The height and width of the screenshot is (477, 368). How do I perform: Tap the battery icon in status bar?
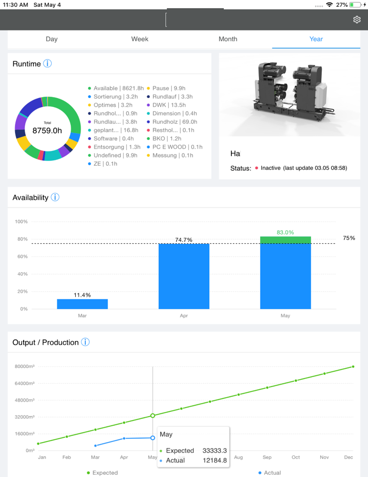click(356, 4)
